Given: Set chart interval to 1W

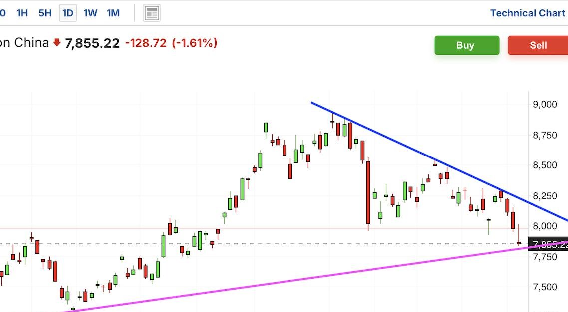Looking at the screenshot, I should (x=90, y=13).
